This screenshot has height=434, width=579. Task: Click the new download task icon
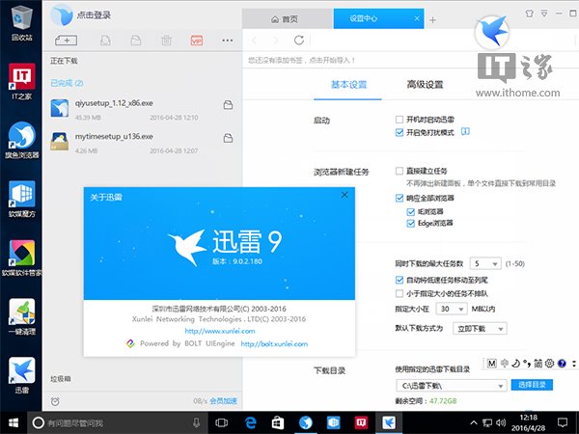pyautogui.click(x=66, y=41)
